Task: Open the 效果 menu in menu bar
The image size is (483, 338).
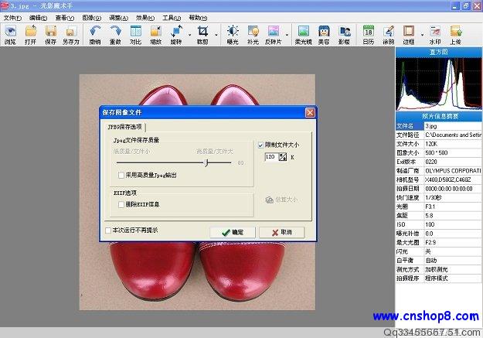Action: 145,18
